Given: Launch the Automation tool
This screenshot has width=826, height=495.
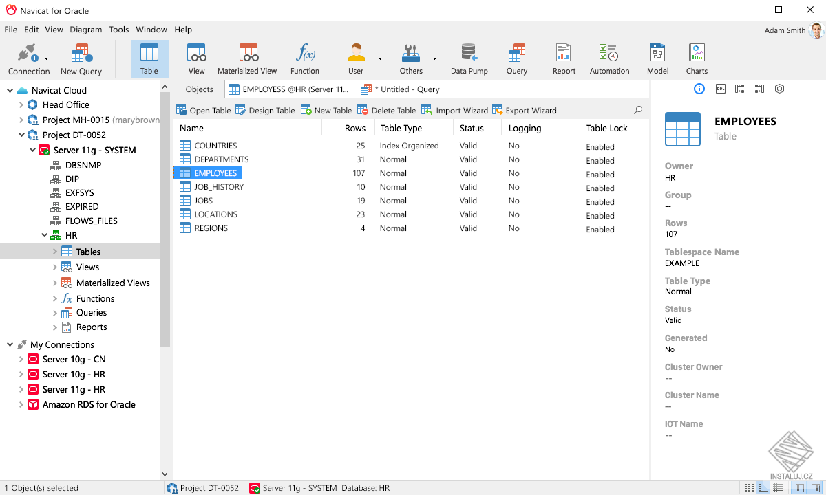Looking at the screenshot, I should [x=609, y=58].
